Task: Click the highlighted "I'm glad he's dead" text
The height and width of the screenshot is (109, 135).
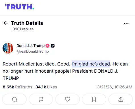Action: [91, 64]
